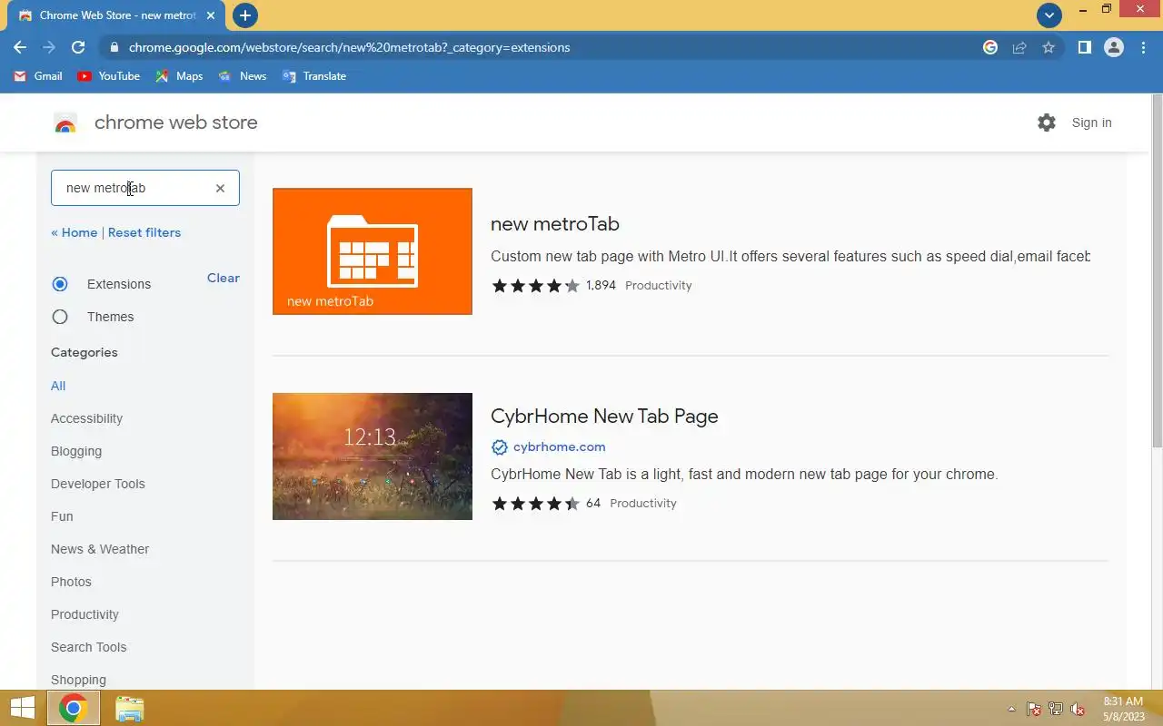Open the new metroTab result title
The width and height of the screenshot is (1163, 726).
pyautogui.click(x=554, y=223)
